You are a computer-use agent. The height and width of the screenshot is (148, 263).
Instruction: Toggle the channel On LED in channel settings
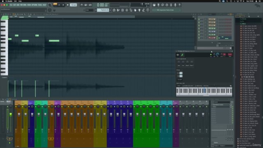click(x=211, y=55)
